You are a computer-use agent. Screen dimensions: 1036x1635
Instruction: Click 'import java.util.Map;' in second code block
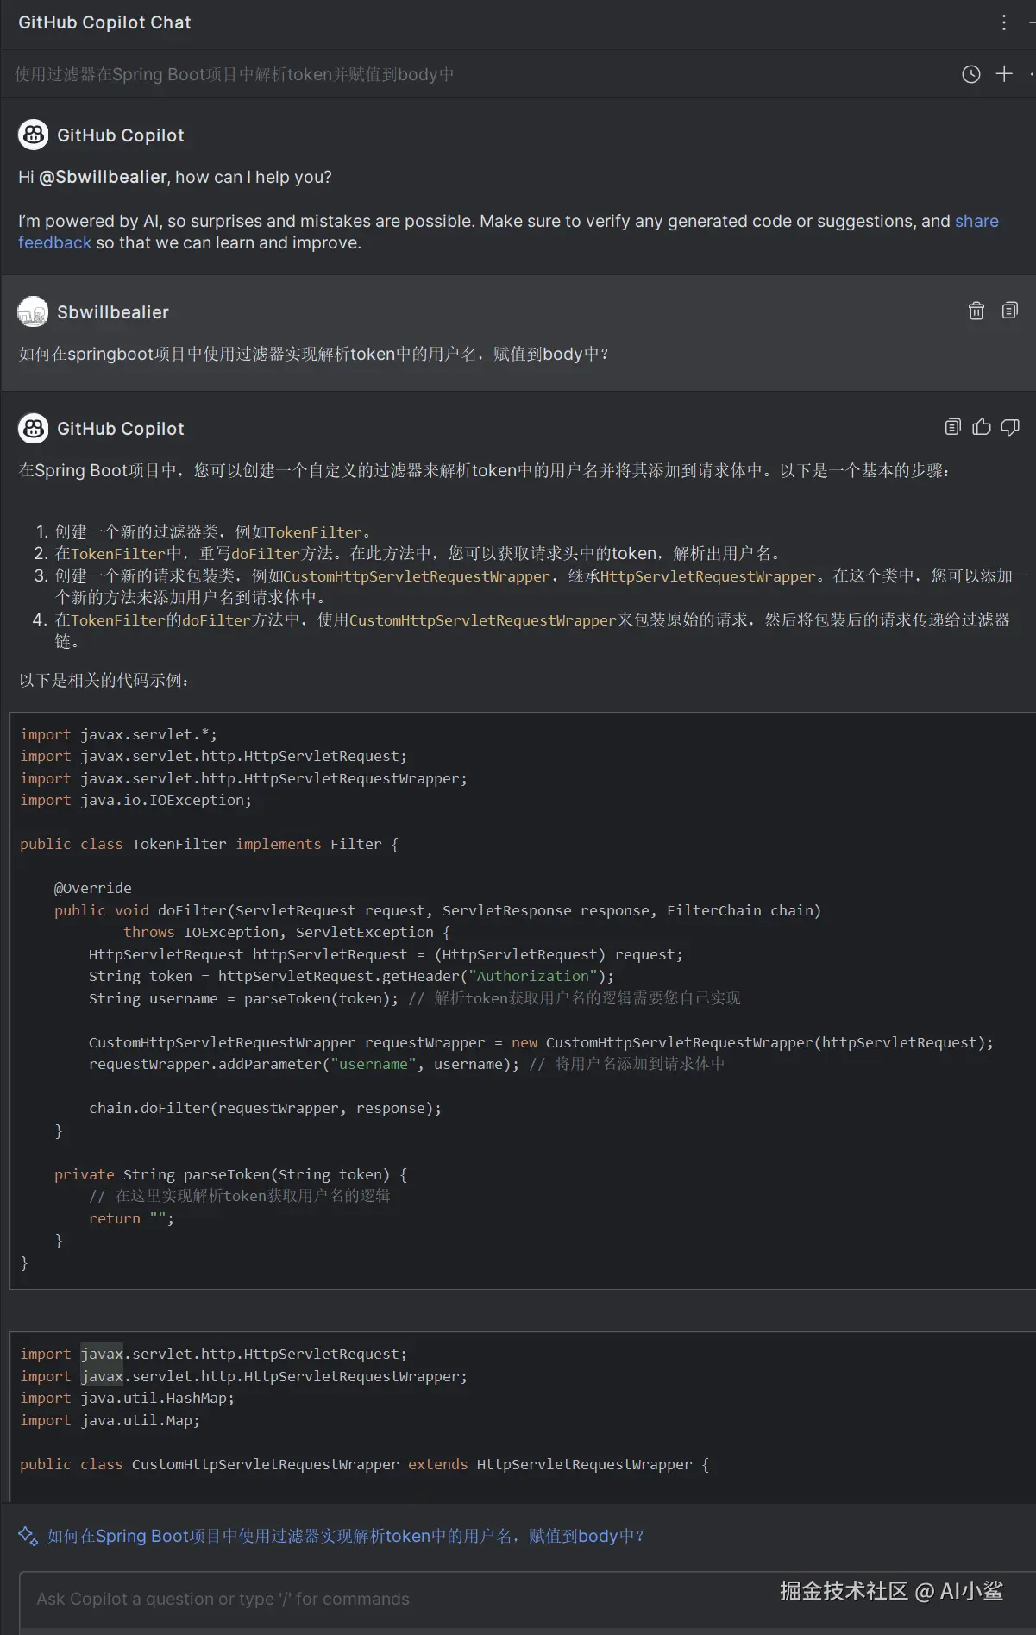(x=110, y=1420)
